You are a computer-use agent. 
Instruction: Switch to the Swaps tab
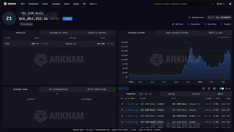pyautogui.click(x=220, y=94)
